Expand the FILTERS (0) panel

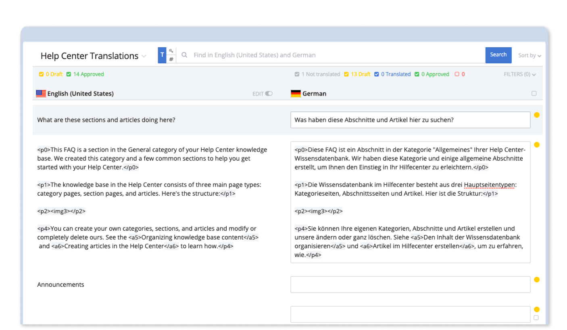coord(520,74)
